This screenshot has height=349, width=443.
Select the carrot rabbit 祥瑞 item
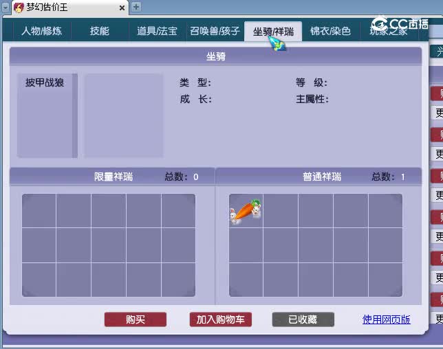[246, 211]
